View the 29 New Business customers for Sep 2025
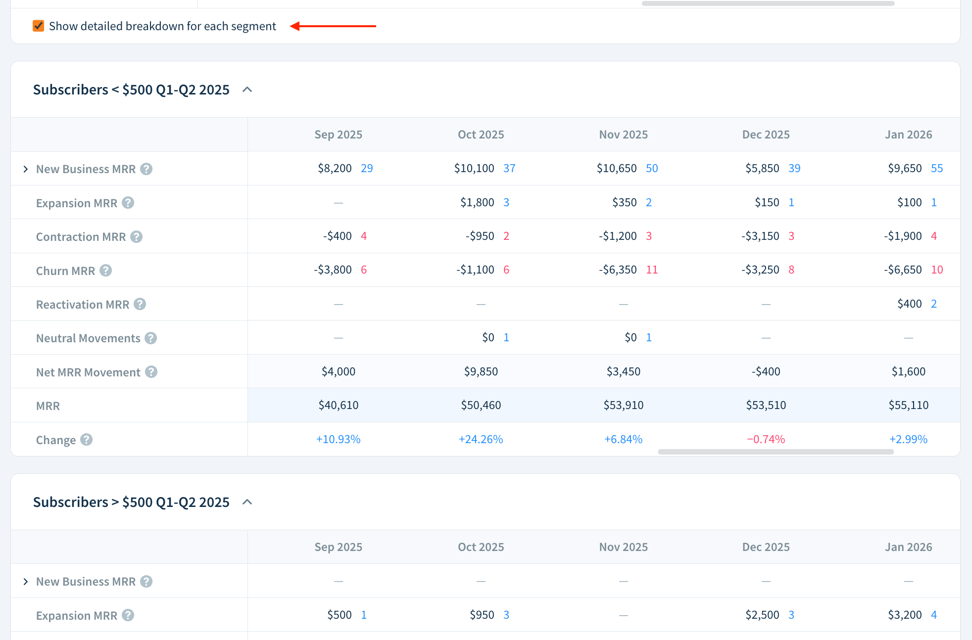The image size is (972, 640). point(366,168)
